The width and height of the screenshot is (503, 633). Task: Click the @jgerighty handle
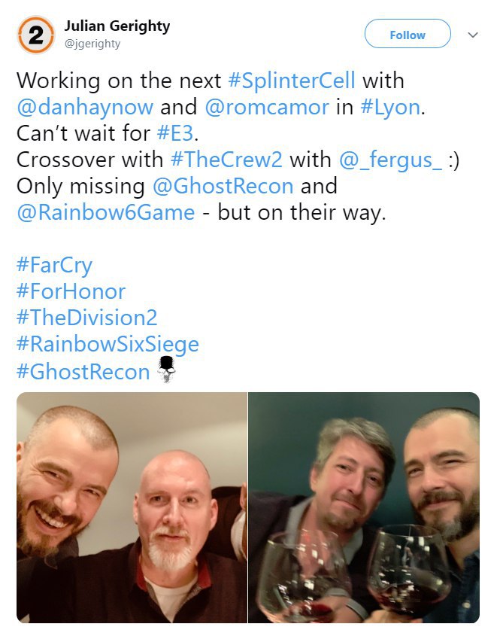(92, 44)
